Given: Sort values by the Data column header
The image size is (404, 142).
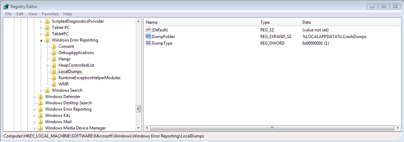Looking at the screenshot, I should [350, 22].
